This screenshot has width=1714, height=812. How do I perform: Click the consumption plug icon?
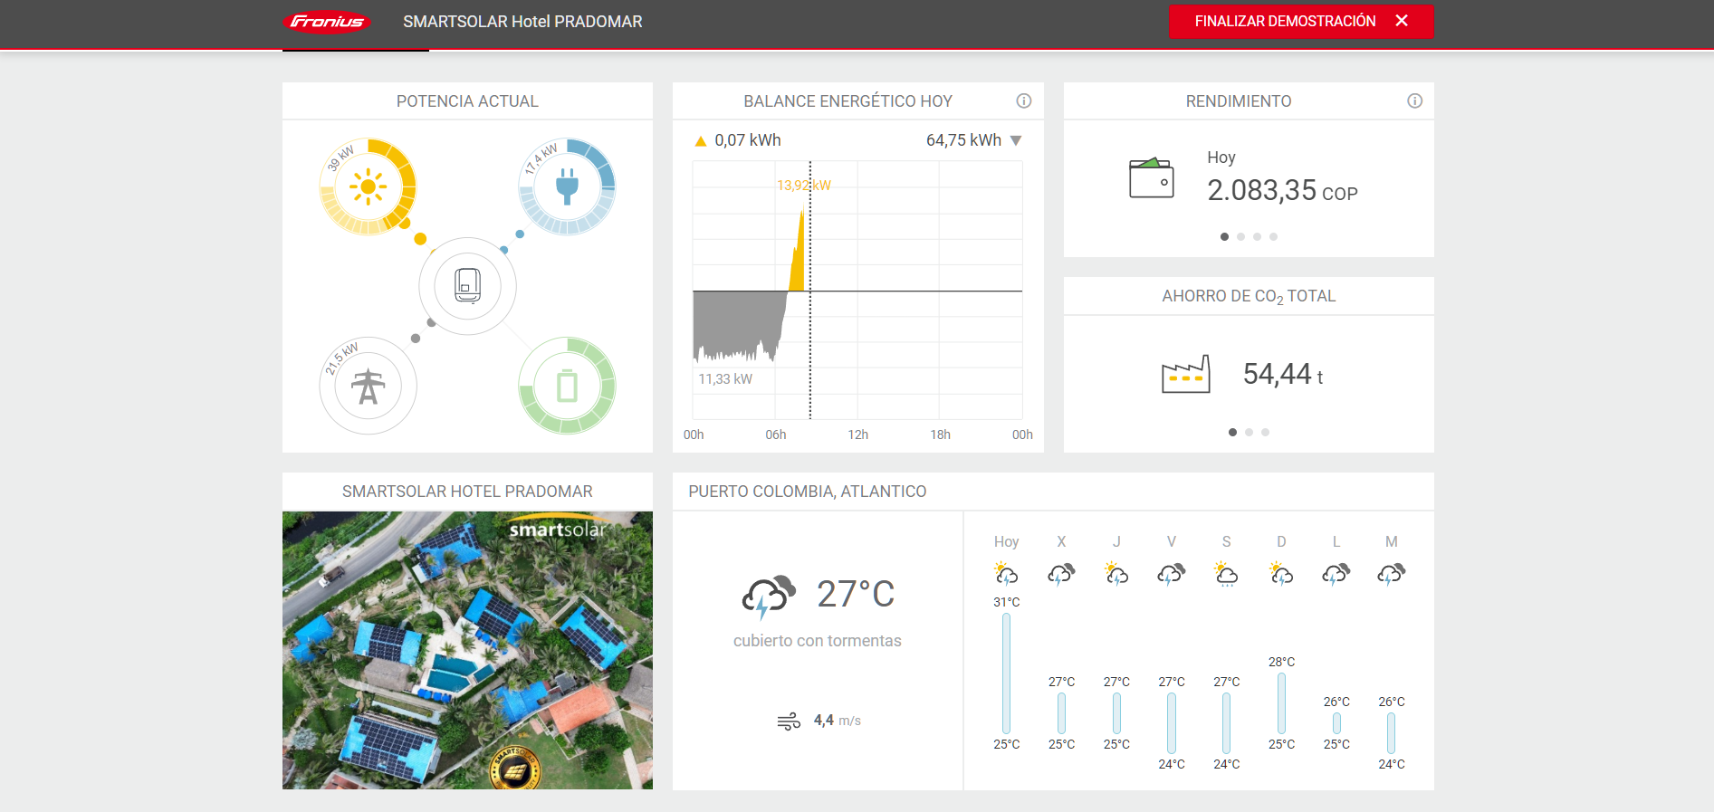[x=567, y=186]
